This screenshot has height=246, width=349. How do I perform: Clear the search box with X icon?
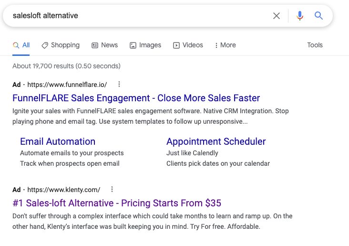tap(277, 16)
